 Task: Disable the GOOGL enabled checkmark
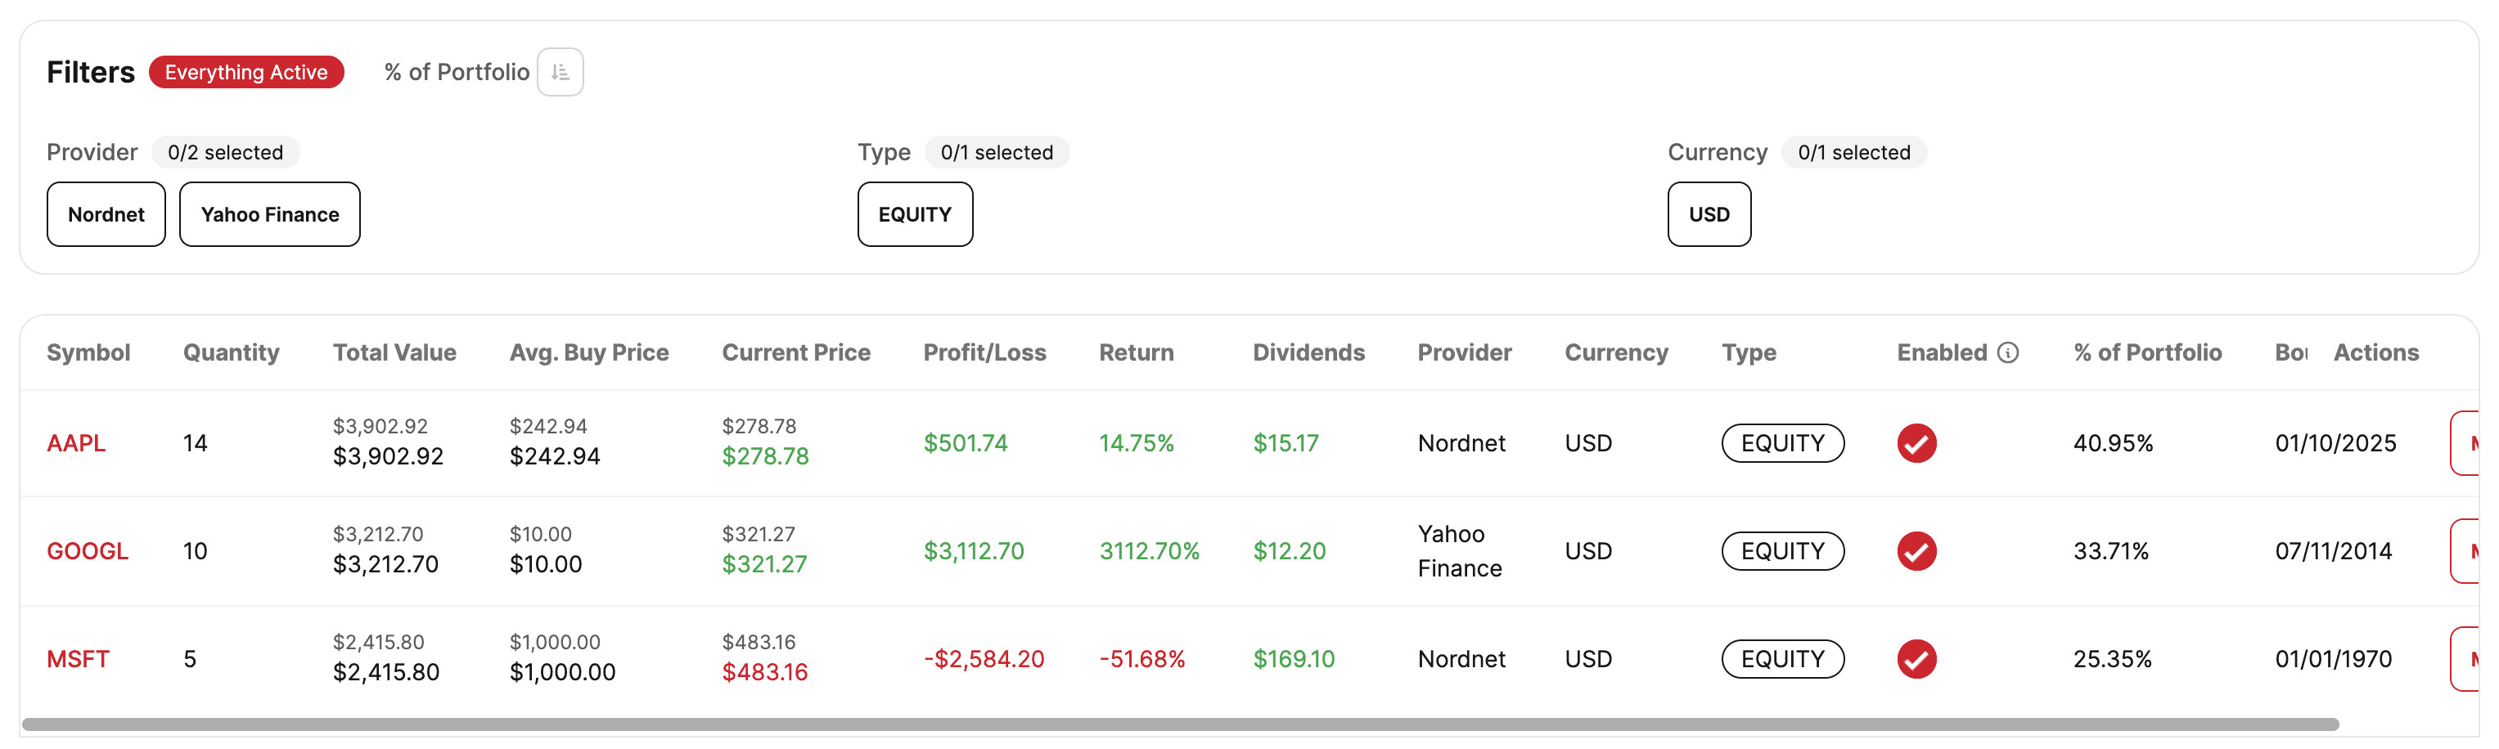point(1916,551)
